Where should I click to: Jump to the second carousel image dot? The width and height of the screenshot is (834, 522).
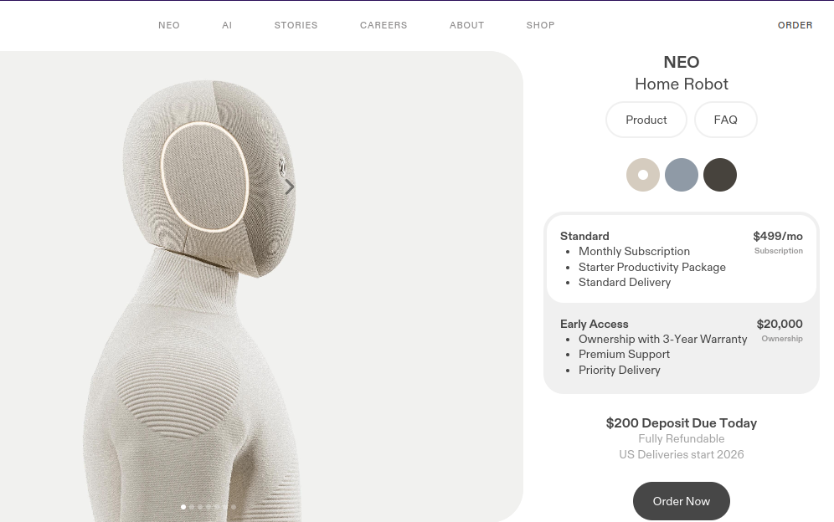(x=192, y=507)
